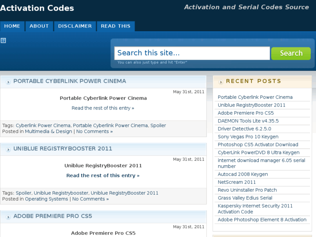Open the READ THIS navigation tab
The image size is (316, 237).
pos(116,26)
